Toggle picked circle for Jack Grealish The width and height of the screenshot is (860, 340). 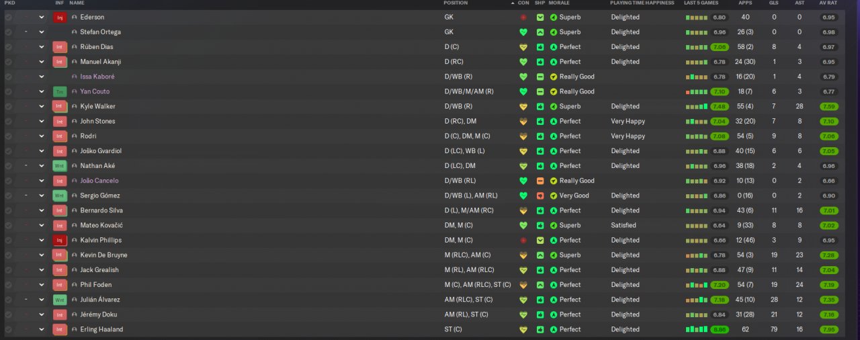pyautogui.click(x=8, y=270)
